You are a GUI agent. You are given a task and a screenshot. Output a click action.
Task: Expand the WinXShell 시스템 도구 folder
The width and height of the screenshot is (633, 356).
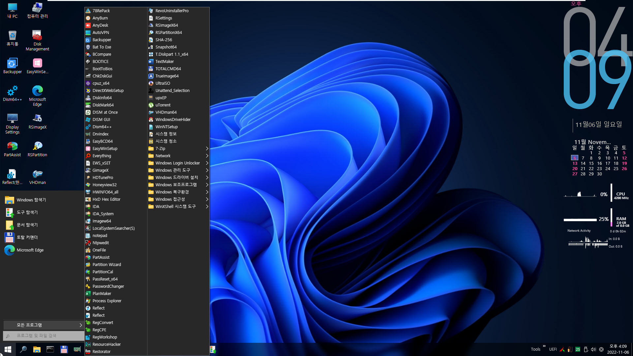[178, 207]
